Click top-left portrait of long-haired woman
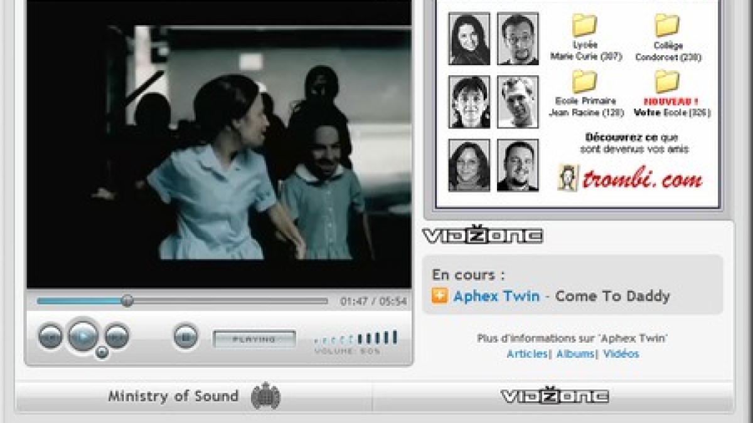The width and height of the screenshot is (753, 423). click(469, 39)
